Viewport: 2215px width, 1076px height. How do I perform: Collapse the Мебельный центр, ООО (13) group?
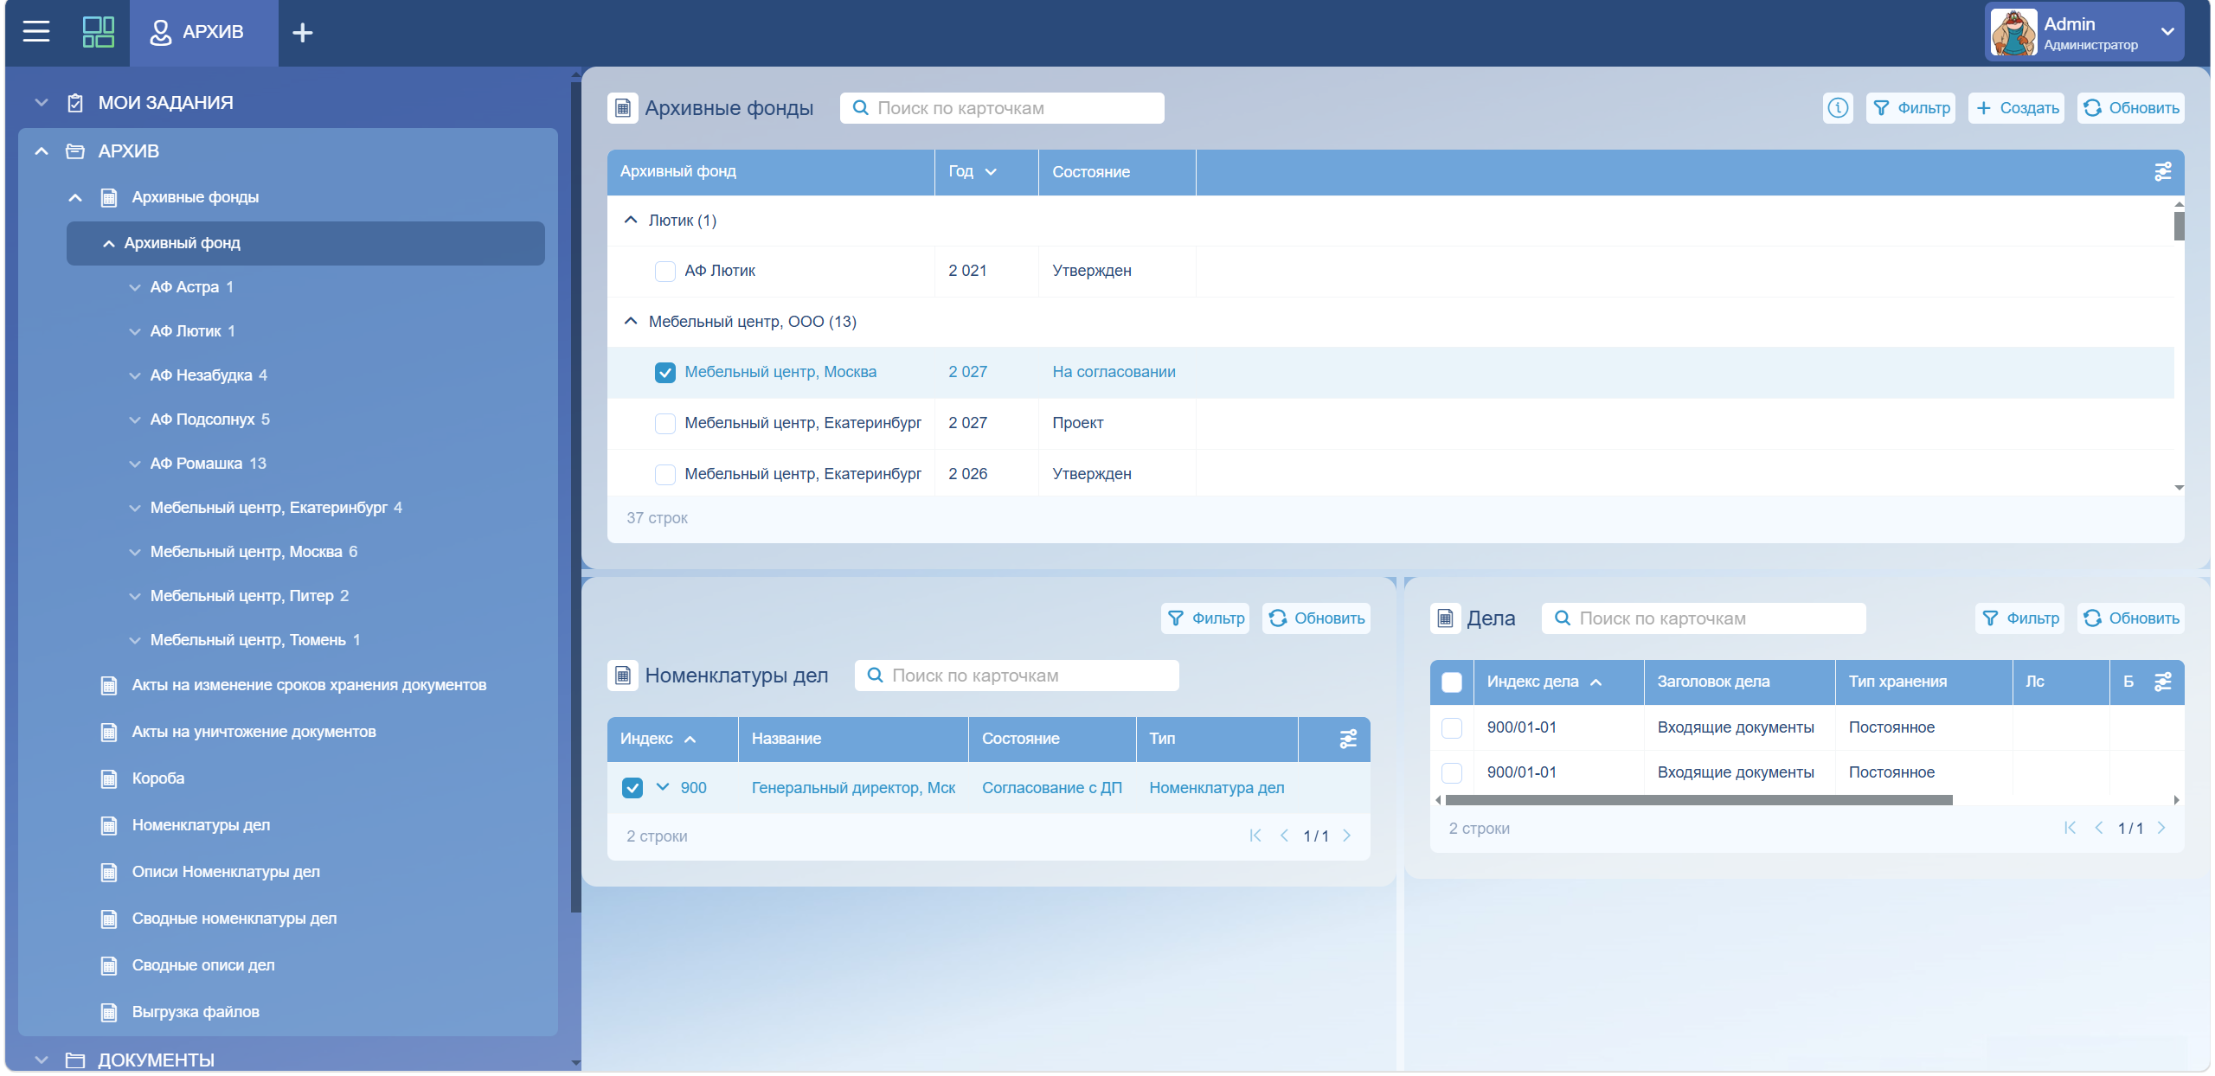click(x=631, y=322)
